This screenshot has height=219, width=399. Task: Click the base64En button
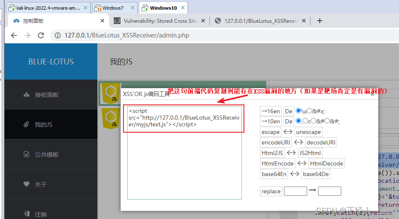click(x=274, y=174)
